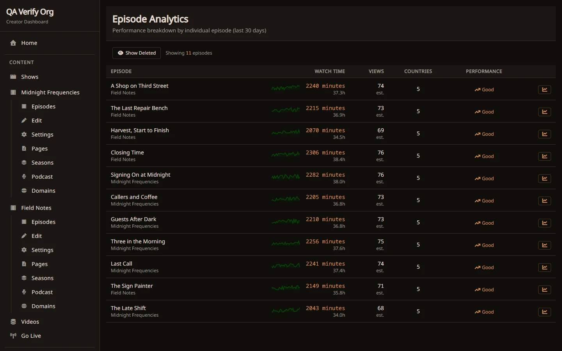This screenshot has height=351, width=562.
Task: Open analytics chart for The Sign Painter
Action: [x=544, y=290]
